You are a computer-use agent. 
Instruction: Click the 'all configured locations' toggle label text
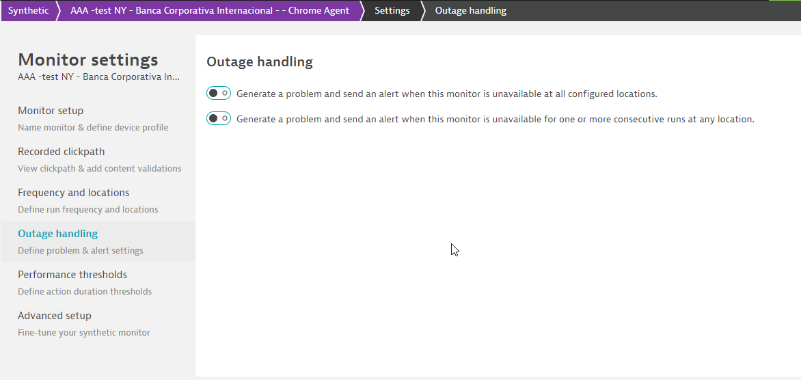(446, 94)
